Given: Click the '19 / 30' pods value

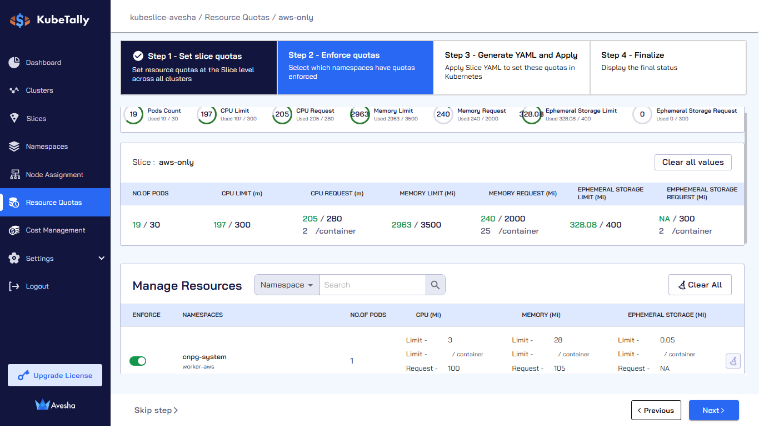Looking at the screenshot, I should point(146,225).
